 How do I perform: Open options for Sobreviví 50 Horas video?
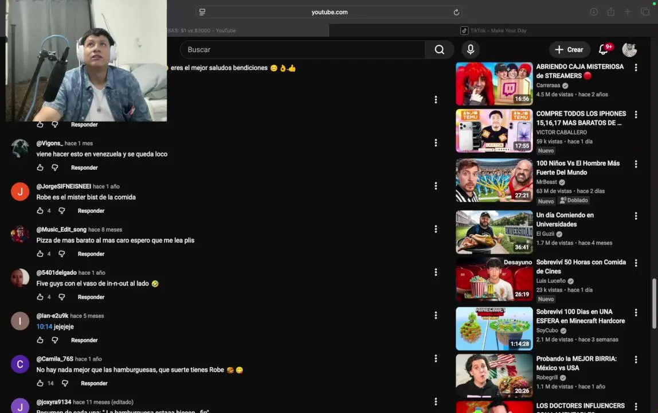click(x=636, y=263)
